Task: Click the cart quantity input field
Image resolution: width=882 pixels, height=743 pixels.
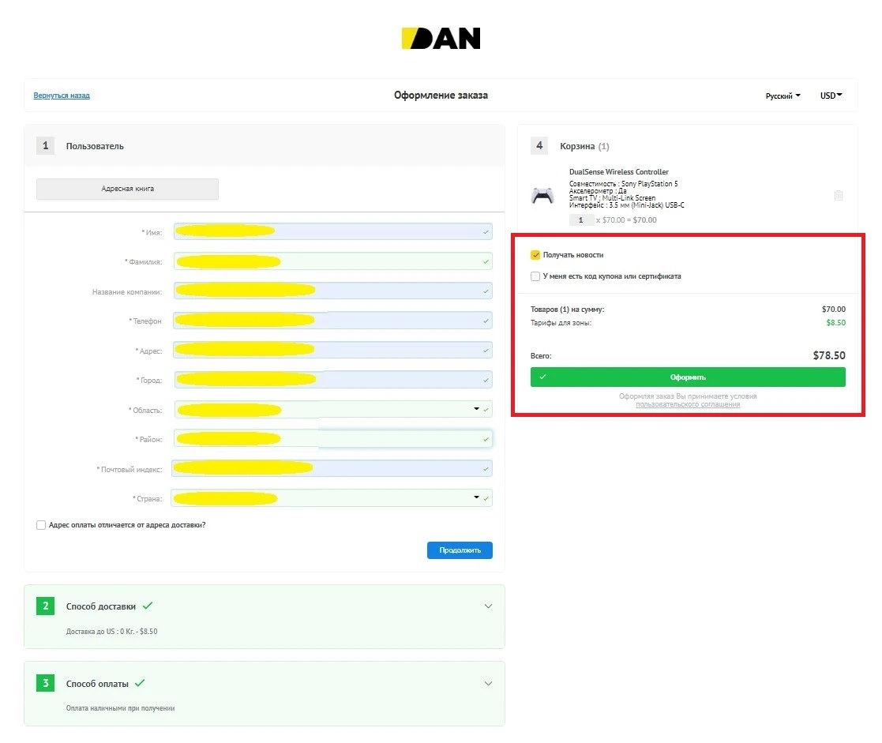Action: click(x=581, y=220)
